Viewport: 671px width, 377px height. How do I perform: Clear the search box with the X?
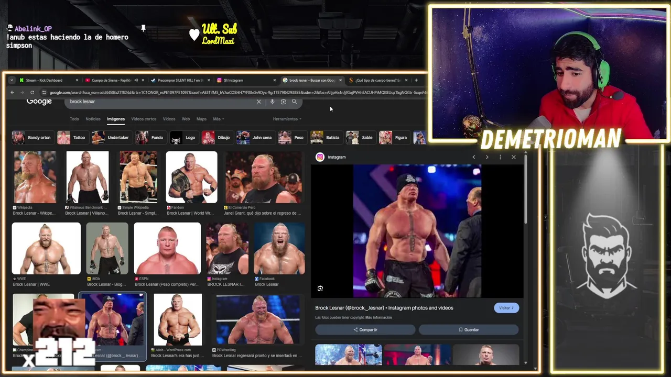coord(258,102)
